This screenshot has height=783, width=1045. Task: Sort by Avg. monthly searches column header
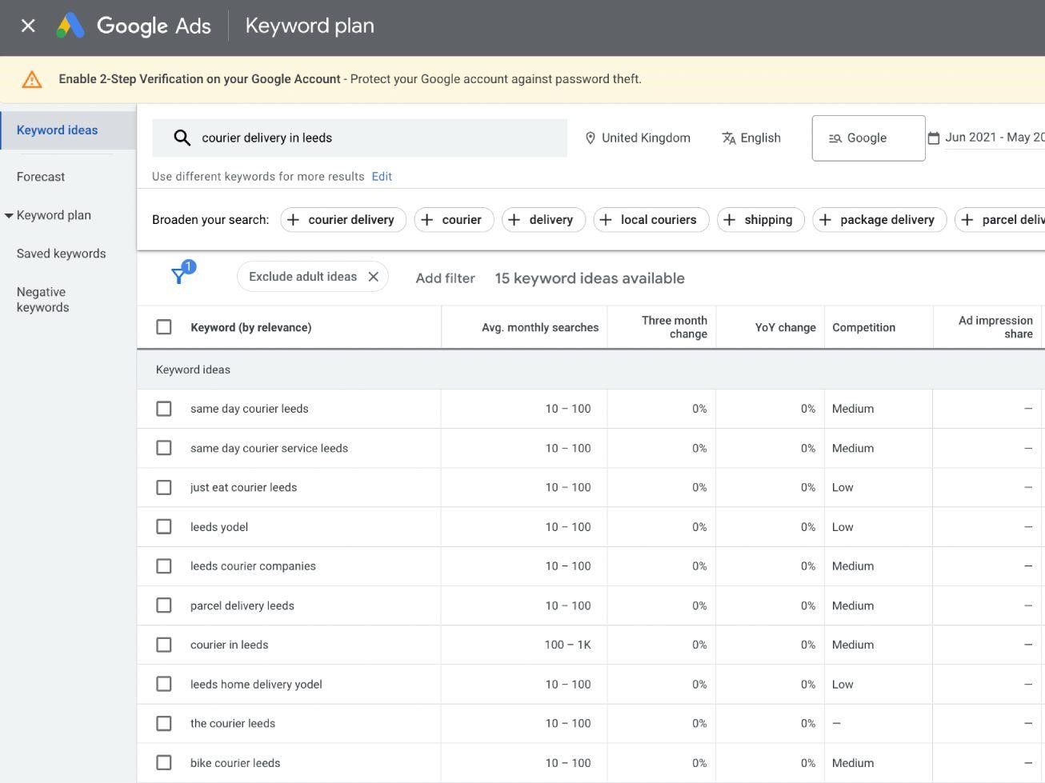540,327
